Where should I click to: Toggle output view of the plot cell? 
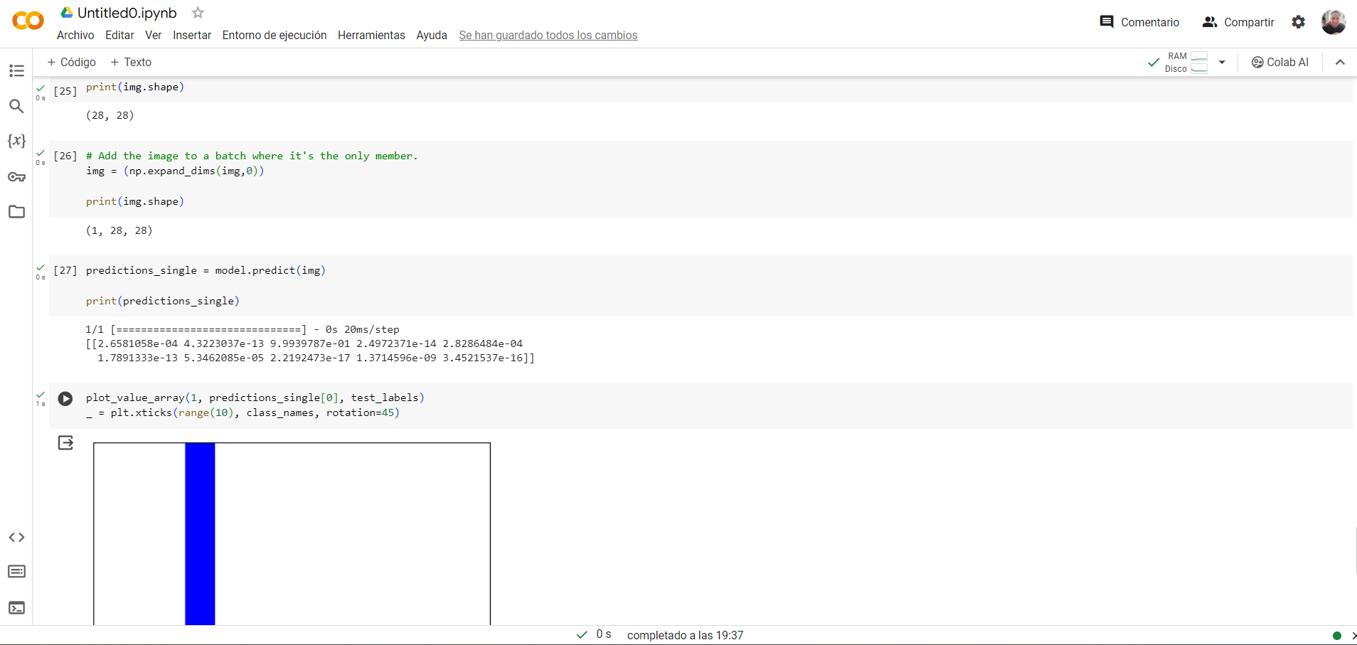(x=65, y=443)
